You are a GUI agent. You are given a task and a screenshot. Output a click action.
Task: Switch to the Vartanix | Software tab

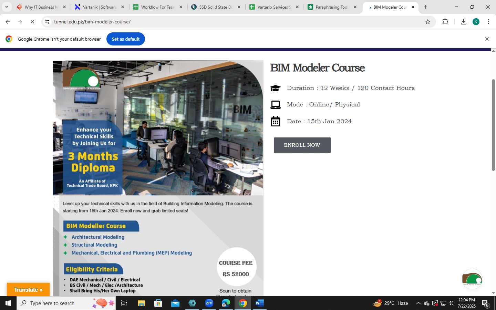tap(99, 7)
